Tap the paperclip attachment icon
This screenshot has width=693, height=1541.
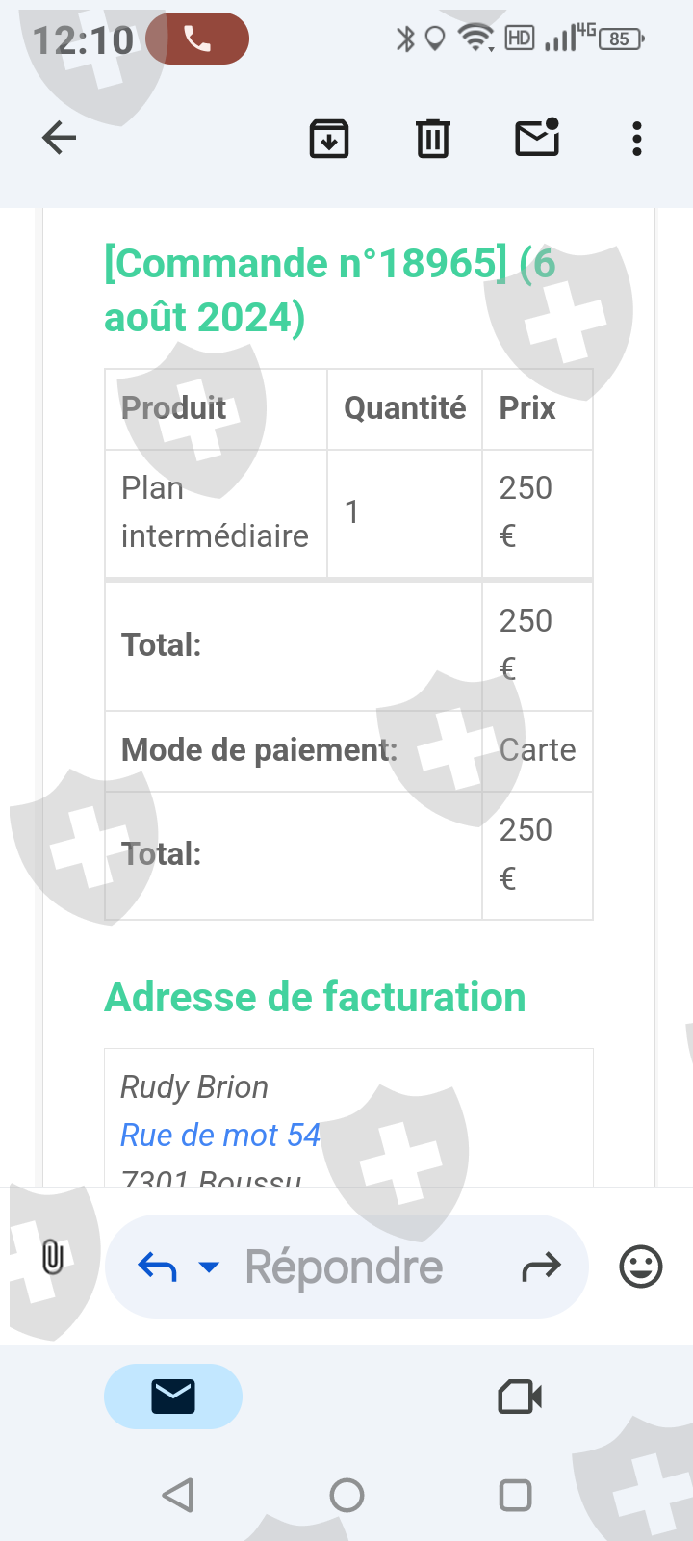[53, 1257]
